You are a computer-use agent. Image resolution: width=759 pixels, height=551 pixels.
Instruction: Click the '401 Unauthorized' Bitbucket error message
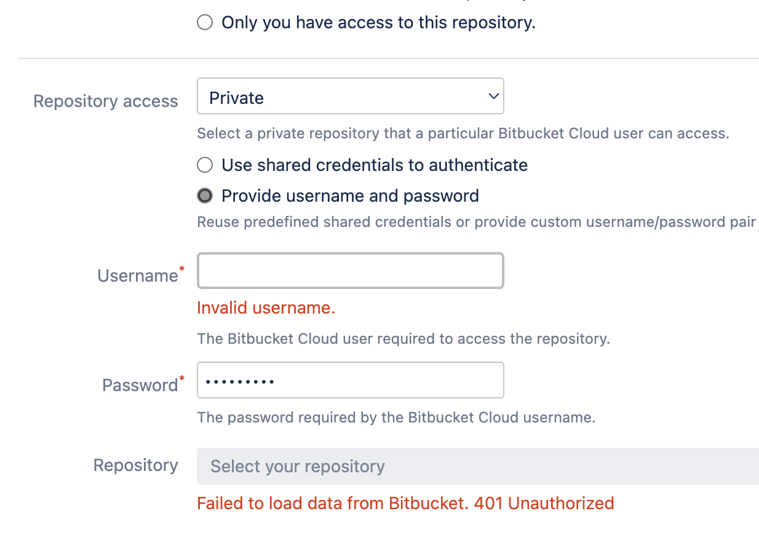pyautogui.click(x=405, y=504)
